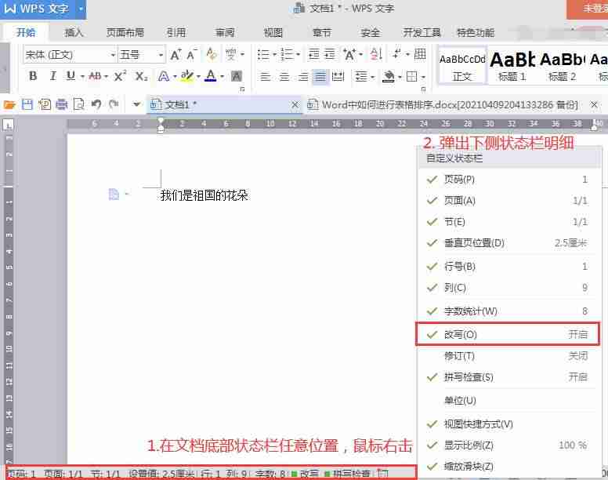608x480 pixels.
Task: Toggle 节(E) status bar item
Action: 508,222
